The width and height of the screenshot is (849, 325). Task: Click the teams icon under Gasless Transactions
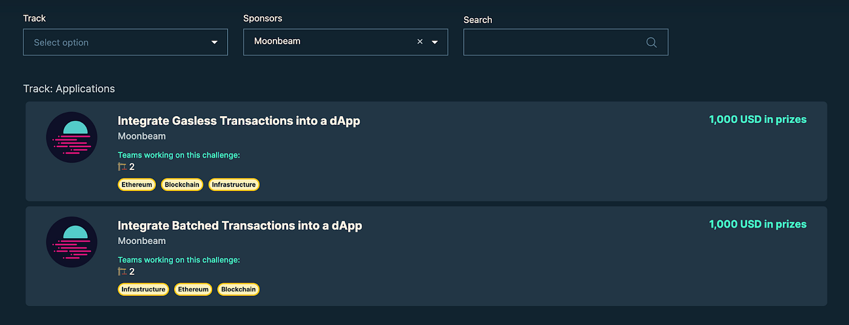[122, 167]
